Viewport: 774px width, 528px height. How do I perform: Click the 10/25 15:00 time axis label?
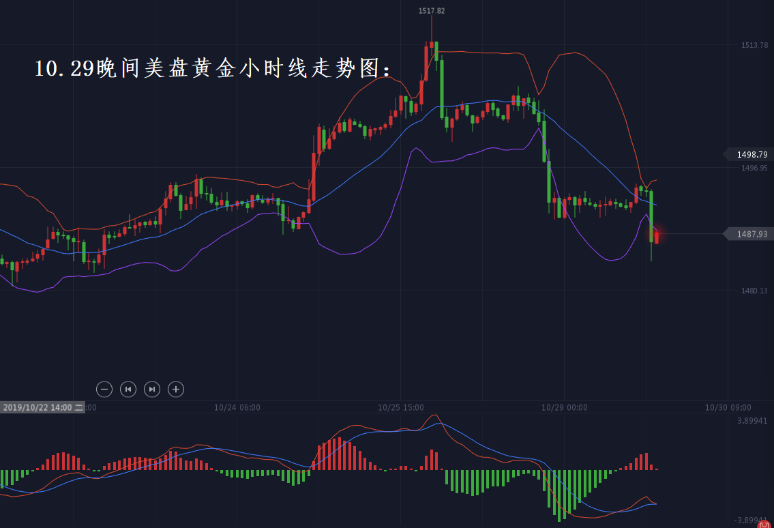(x=400, y=407)
